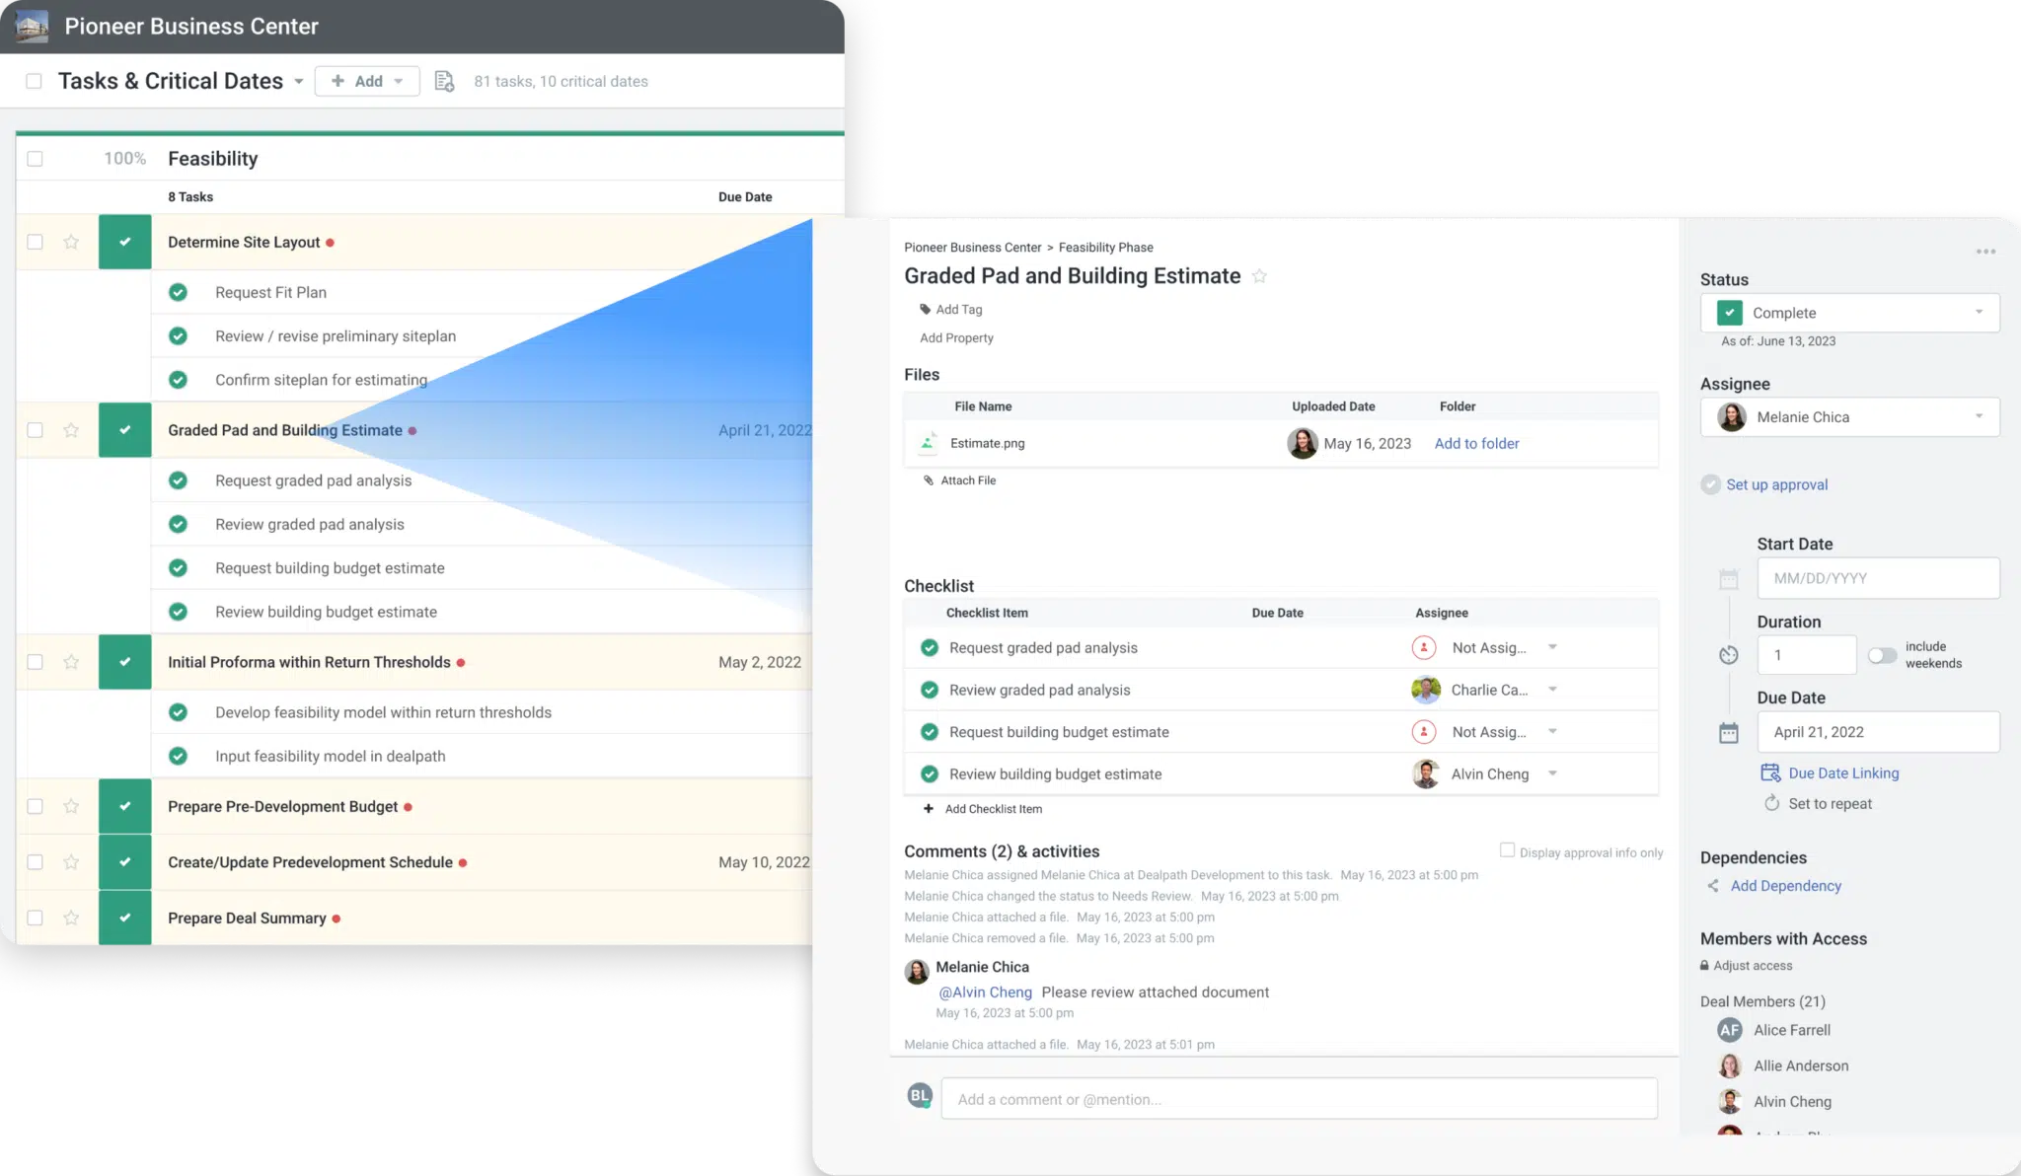Star the Graded Pad and Building Estimate title
Image resolution: width=2021 pixels, height=1176 pixels.
(1259, 276)
